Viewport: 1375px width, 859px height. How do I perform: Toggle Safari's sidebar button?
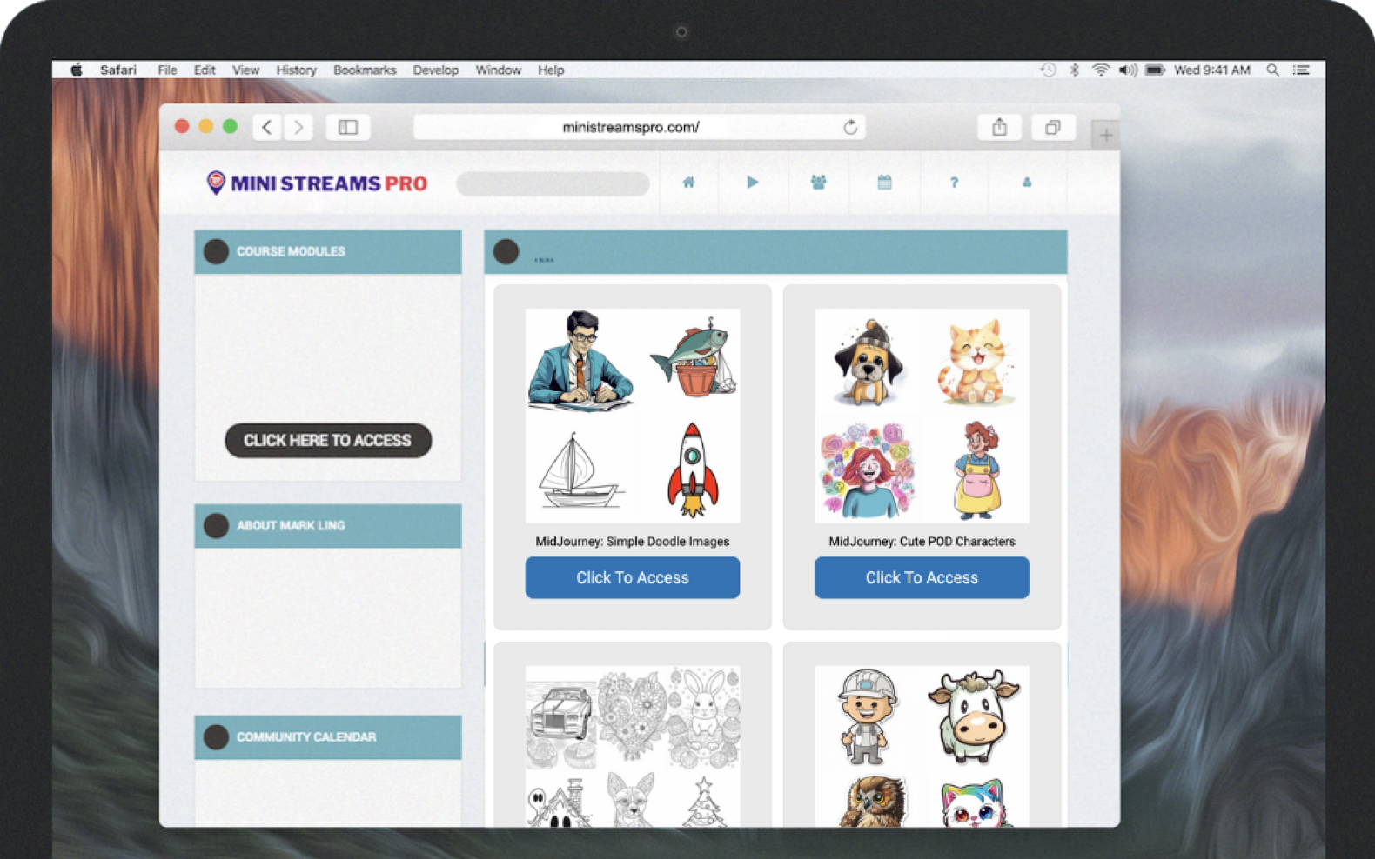pyautogui.click(x=348, y=127)
